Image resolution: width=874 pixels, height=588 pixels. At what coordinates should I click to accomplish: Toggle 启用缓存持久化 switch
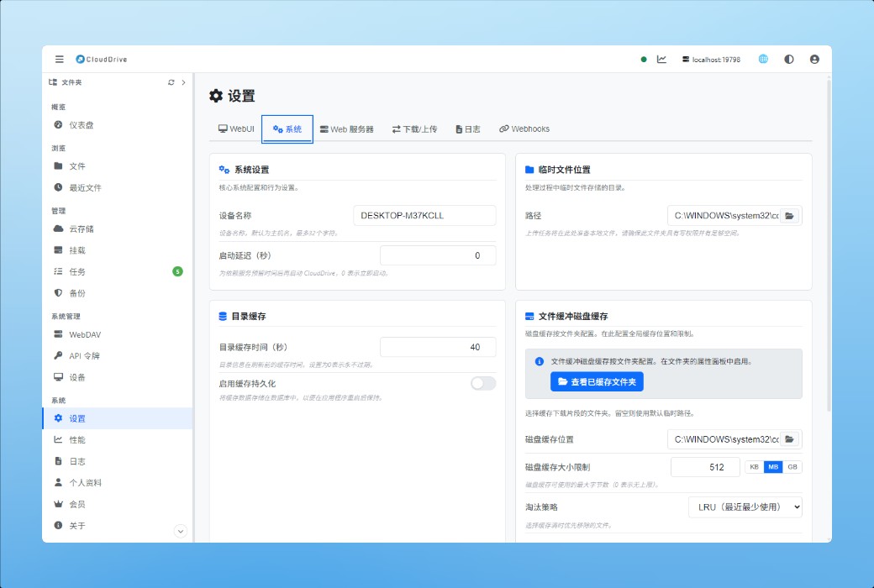point(482,383)
